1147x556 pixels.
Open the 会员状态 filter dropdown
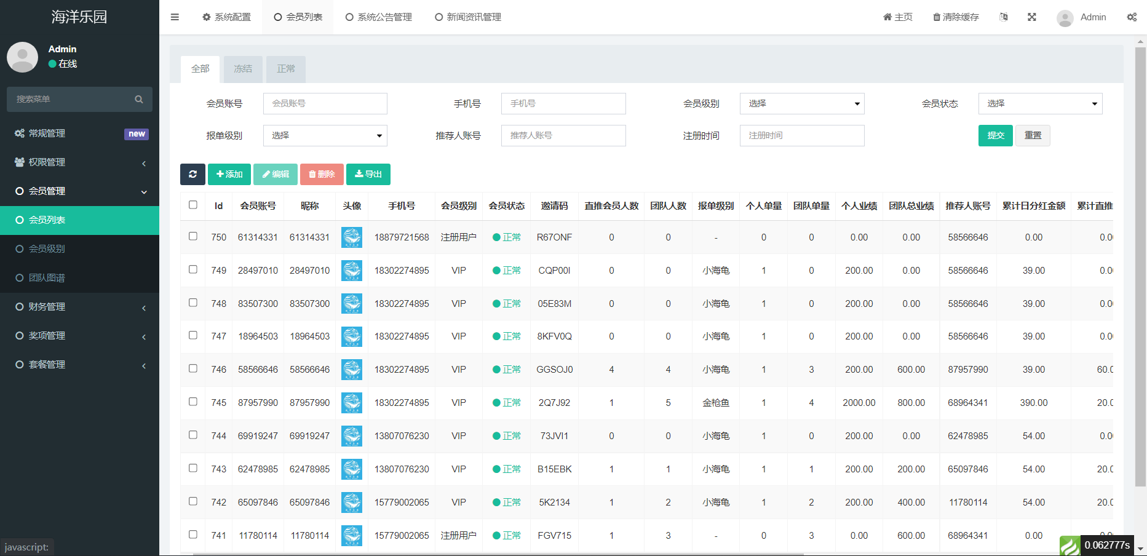1041,103
